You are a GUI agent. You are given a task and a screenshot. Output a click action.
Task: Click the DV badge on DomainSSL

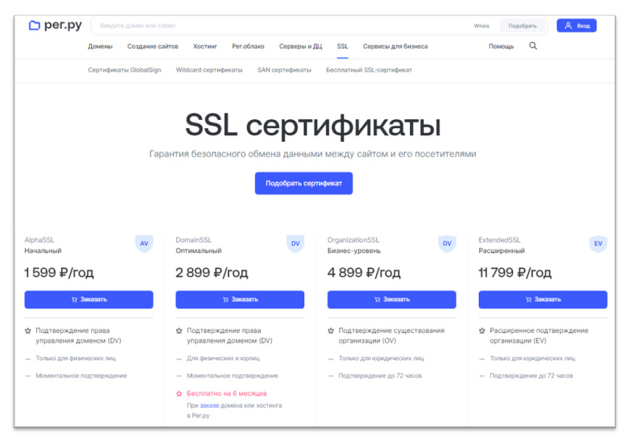[296, 244]
